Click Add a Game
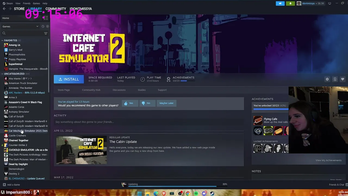Image resolution: width=348 pixels, height=196 pixels. 11,185
